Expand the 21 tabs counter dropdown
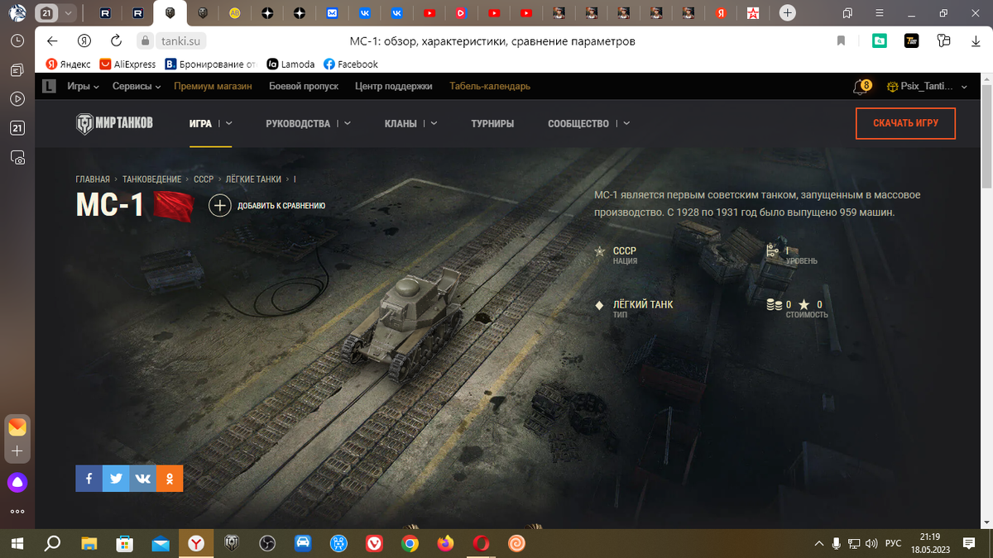The height and width of the screenshot is (558, 993). pyautogui.click(x=68, y=13)
